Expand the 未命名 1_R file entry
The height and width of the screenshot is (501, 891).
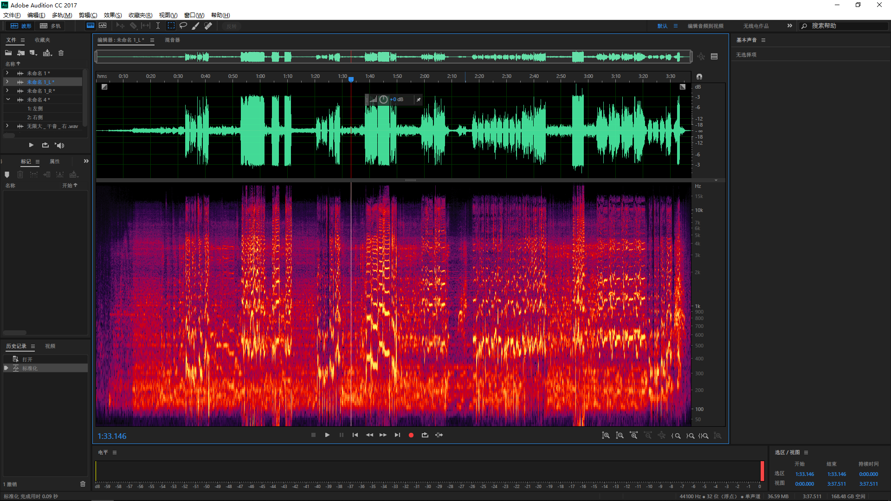coord(7,91)
